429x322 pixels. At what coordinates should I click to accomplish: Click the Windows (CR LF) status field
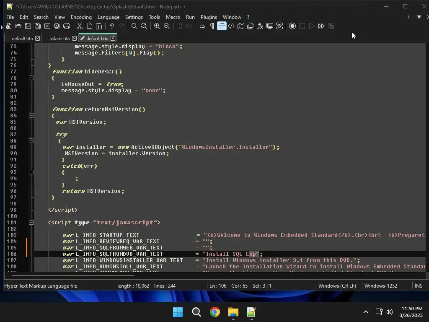[337, 286]
